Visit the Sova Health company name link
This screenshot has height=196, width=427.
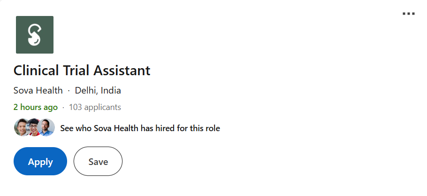tap(38, 90)
